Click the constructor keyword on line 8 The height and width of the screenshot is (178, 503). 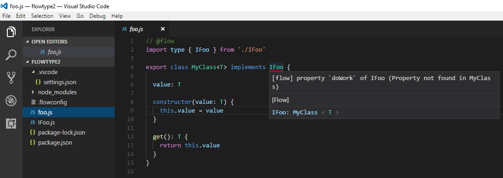(x=172, y=102)
